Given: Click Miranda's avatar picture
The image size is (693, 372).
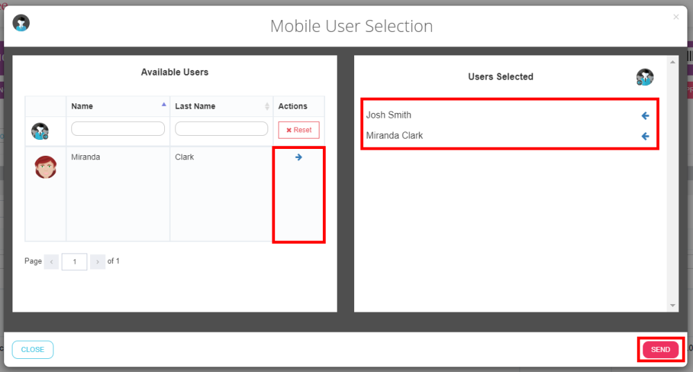Looking at the screenshot, I should [x=46, y=168].
